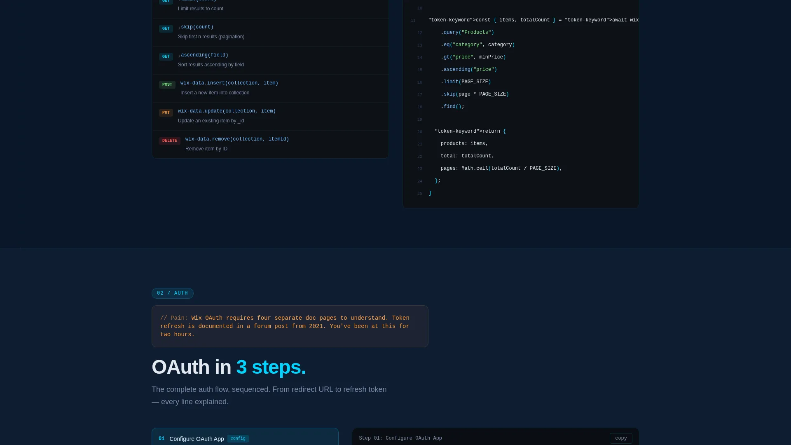Click the 'Step 01: Configure OAuth App' code header

[400, 438]
